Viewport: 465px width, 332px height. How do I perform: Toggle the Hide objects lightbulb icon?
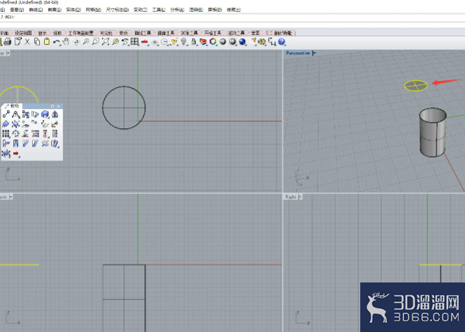pos(184,42)
